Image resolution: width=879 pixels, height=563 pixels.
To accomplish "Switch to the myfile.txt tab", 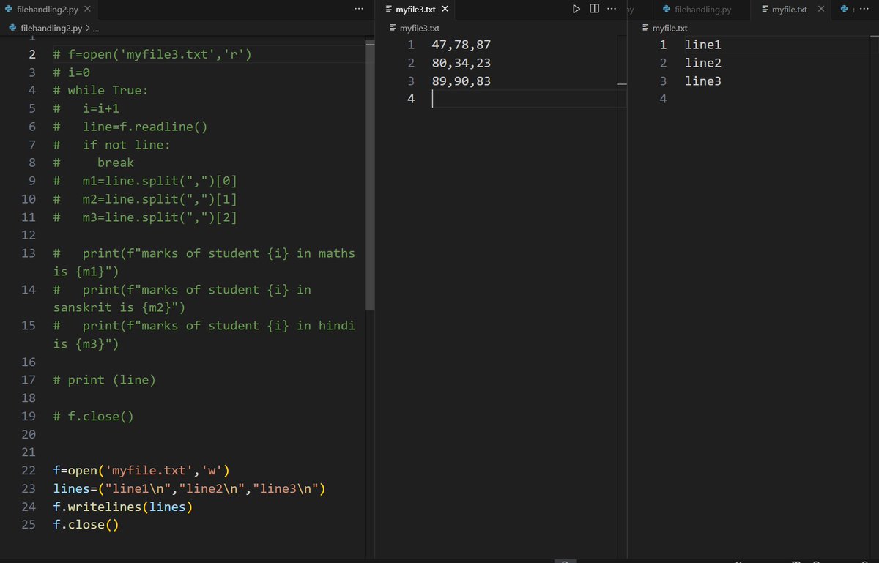I will click(790, 9).
